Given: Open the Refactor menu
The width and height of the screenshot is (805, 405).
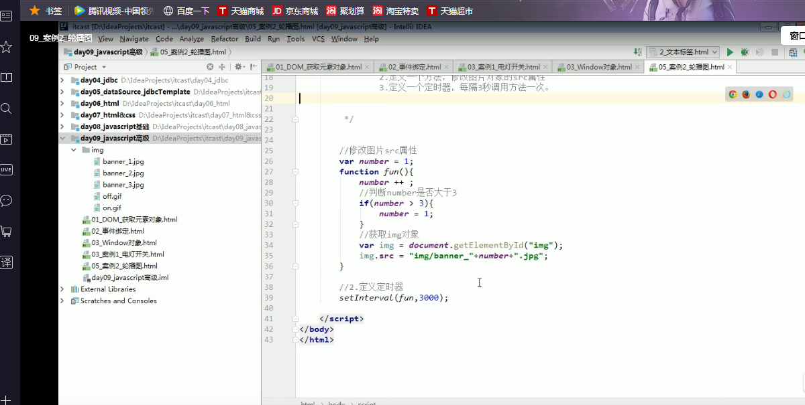Looking at the screenshot, I should 224,39.
